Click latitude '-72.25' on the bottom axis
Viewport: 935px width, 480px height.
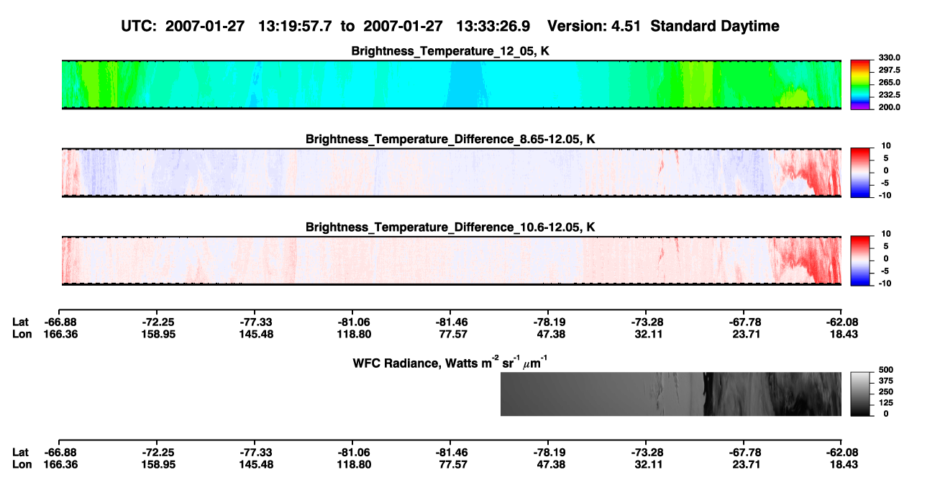coord(157,453)
